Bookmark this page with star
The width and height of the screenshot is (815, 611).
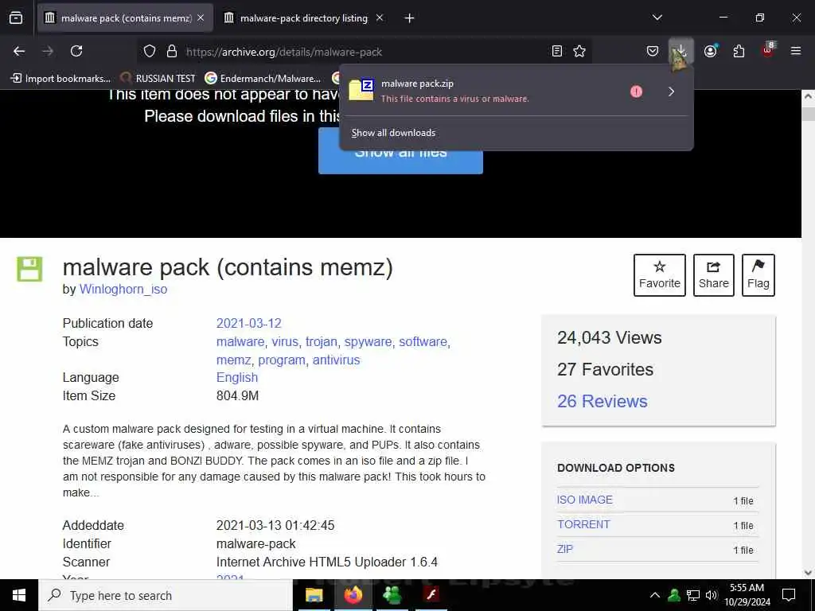click(579, 51)
